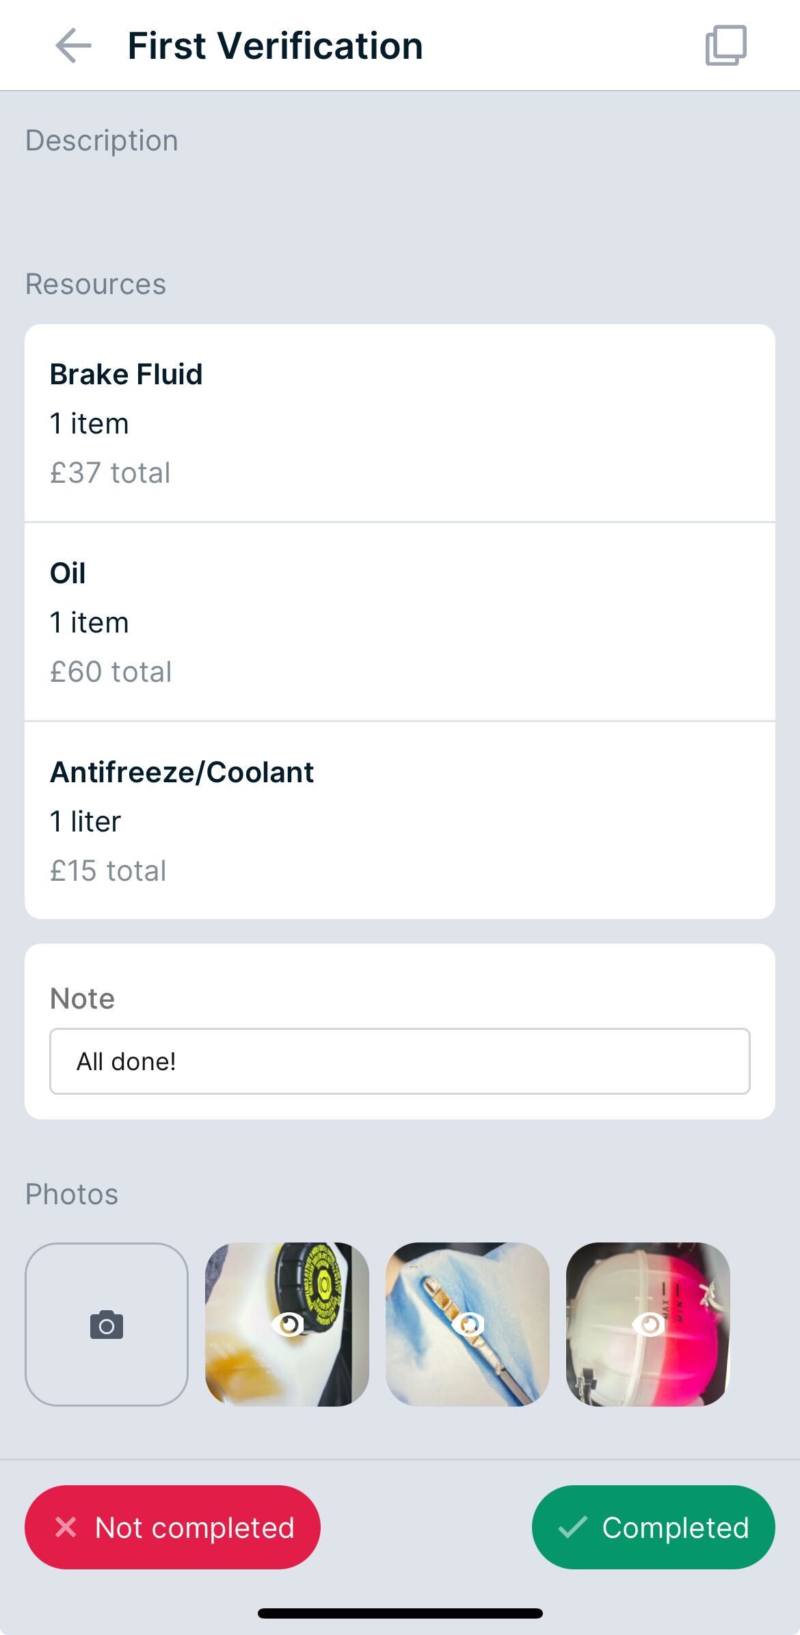This screenshot has height=1635, width=800.
Task: View the brake fluid reservoir photo
Action: pyautogui.click(x=287, y=1325)
